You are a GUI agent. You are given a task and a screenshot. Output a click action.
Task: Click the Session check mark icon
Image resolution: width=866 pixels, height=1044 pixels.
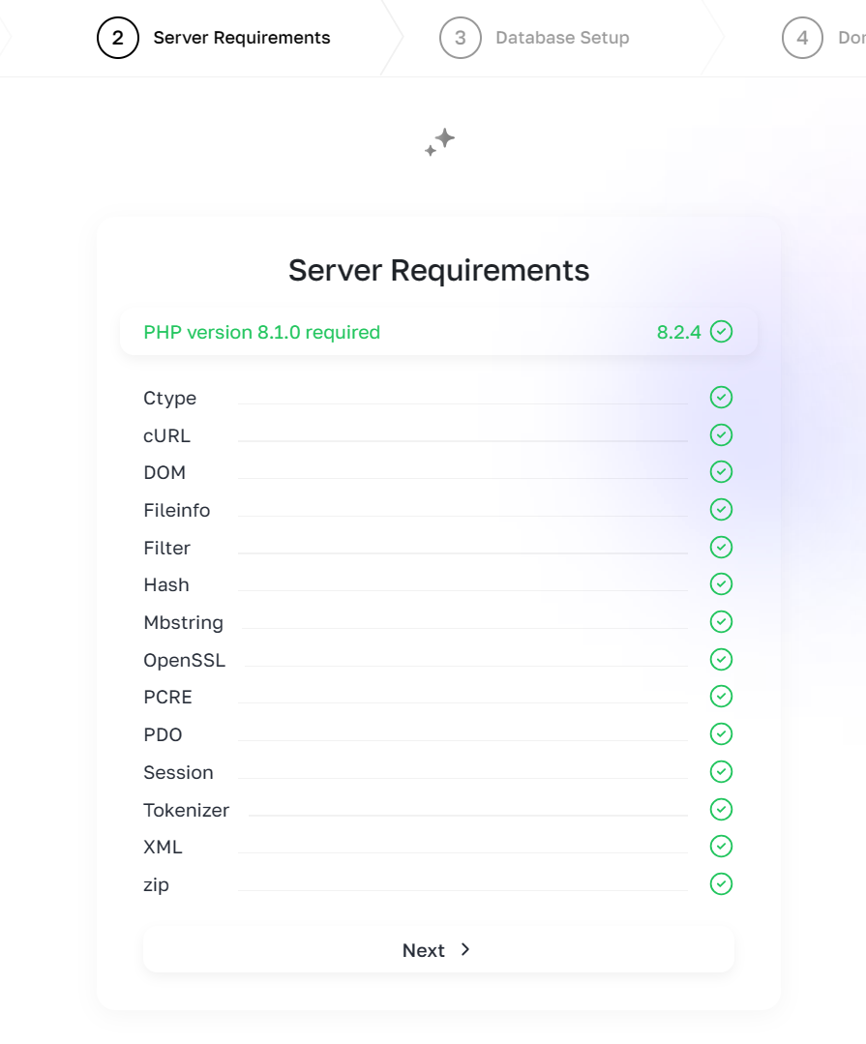721,772
